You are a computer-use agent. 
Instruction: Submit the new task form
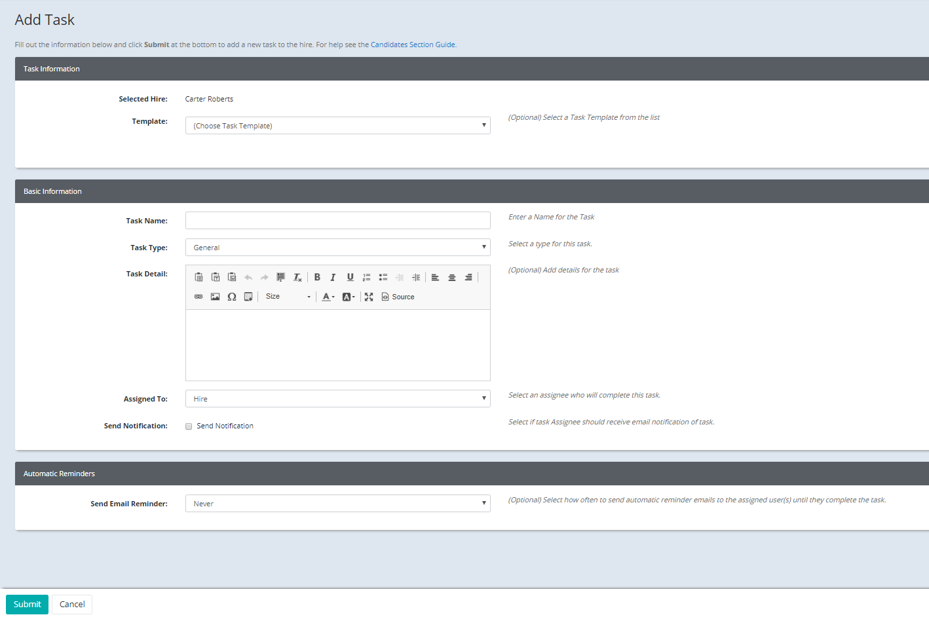coord(27,604)
